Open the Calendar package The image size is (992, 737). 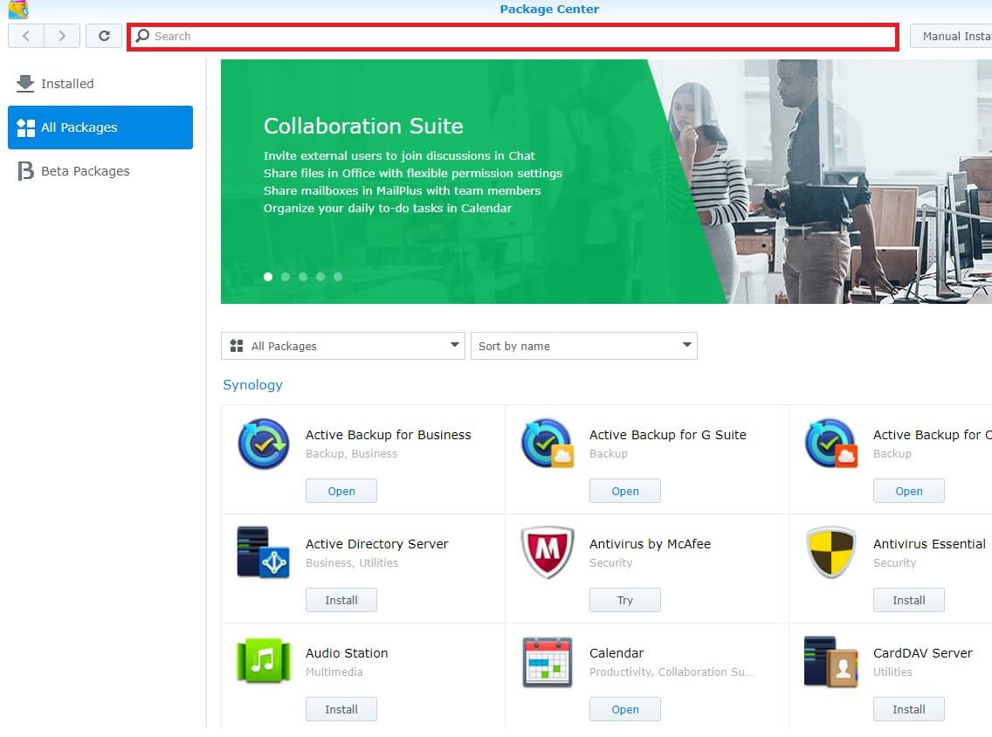[x=625, y=709]
